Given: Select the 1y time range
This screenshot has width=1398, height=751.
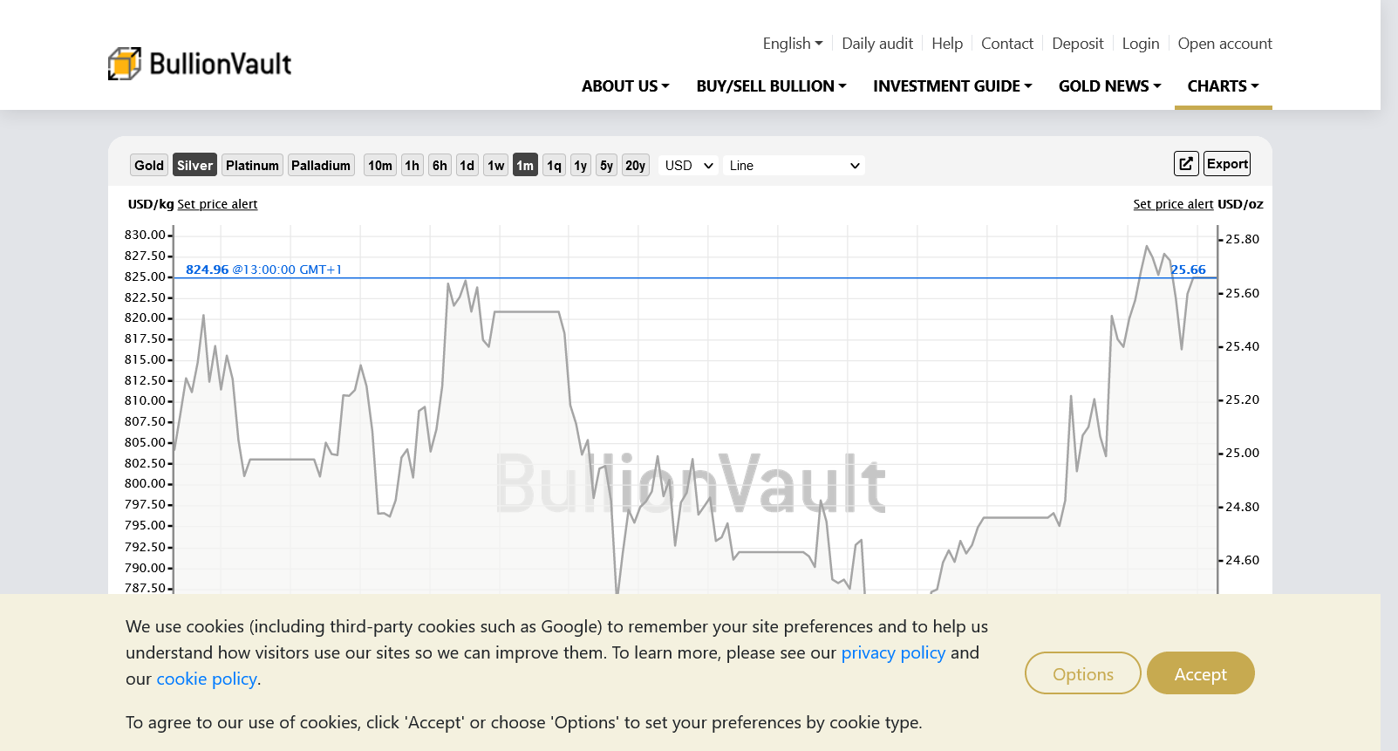Looking at the screenshot, I should tap(580, 166).
